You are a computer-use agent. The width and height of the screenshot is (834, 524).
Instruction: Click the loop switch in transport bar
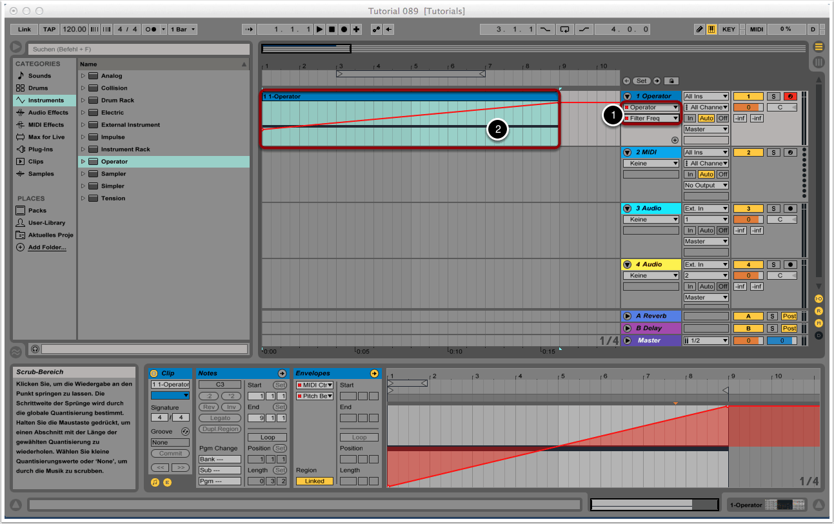tap(566, 30)
